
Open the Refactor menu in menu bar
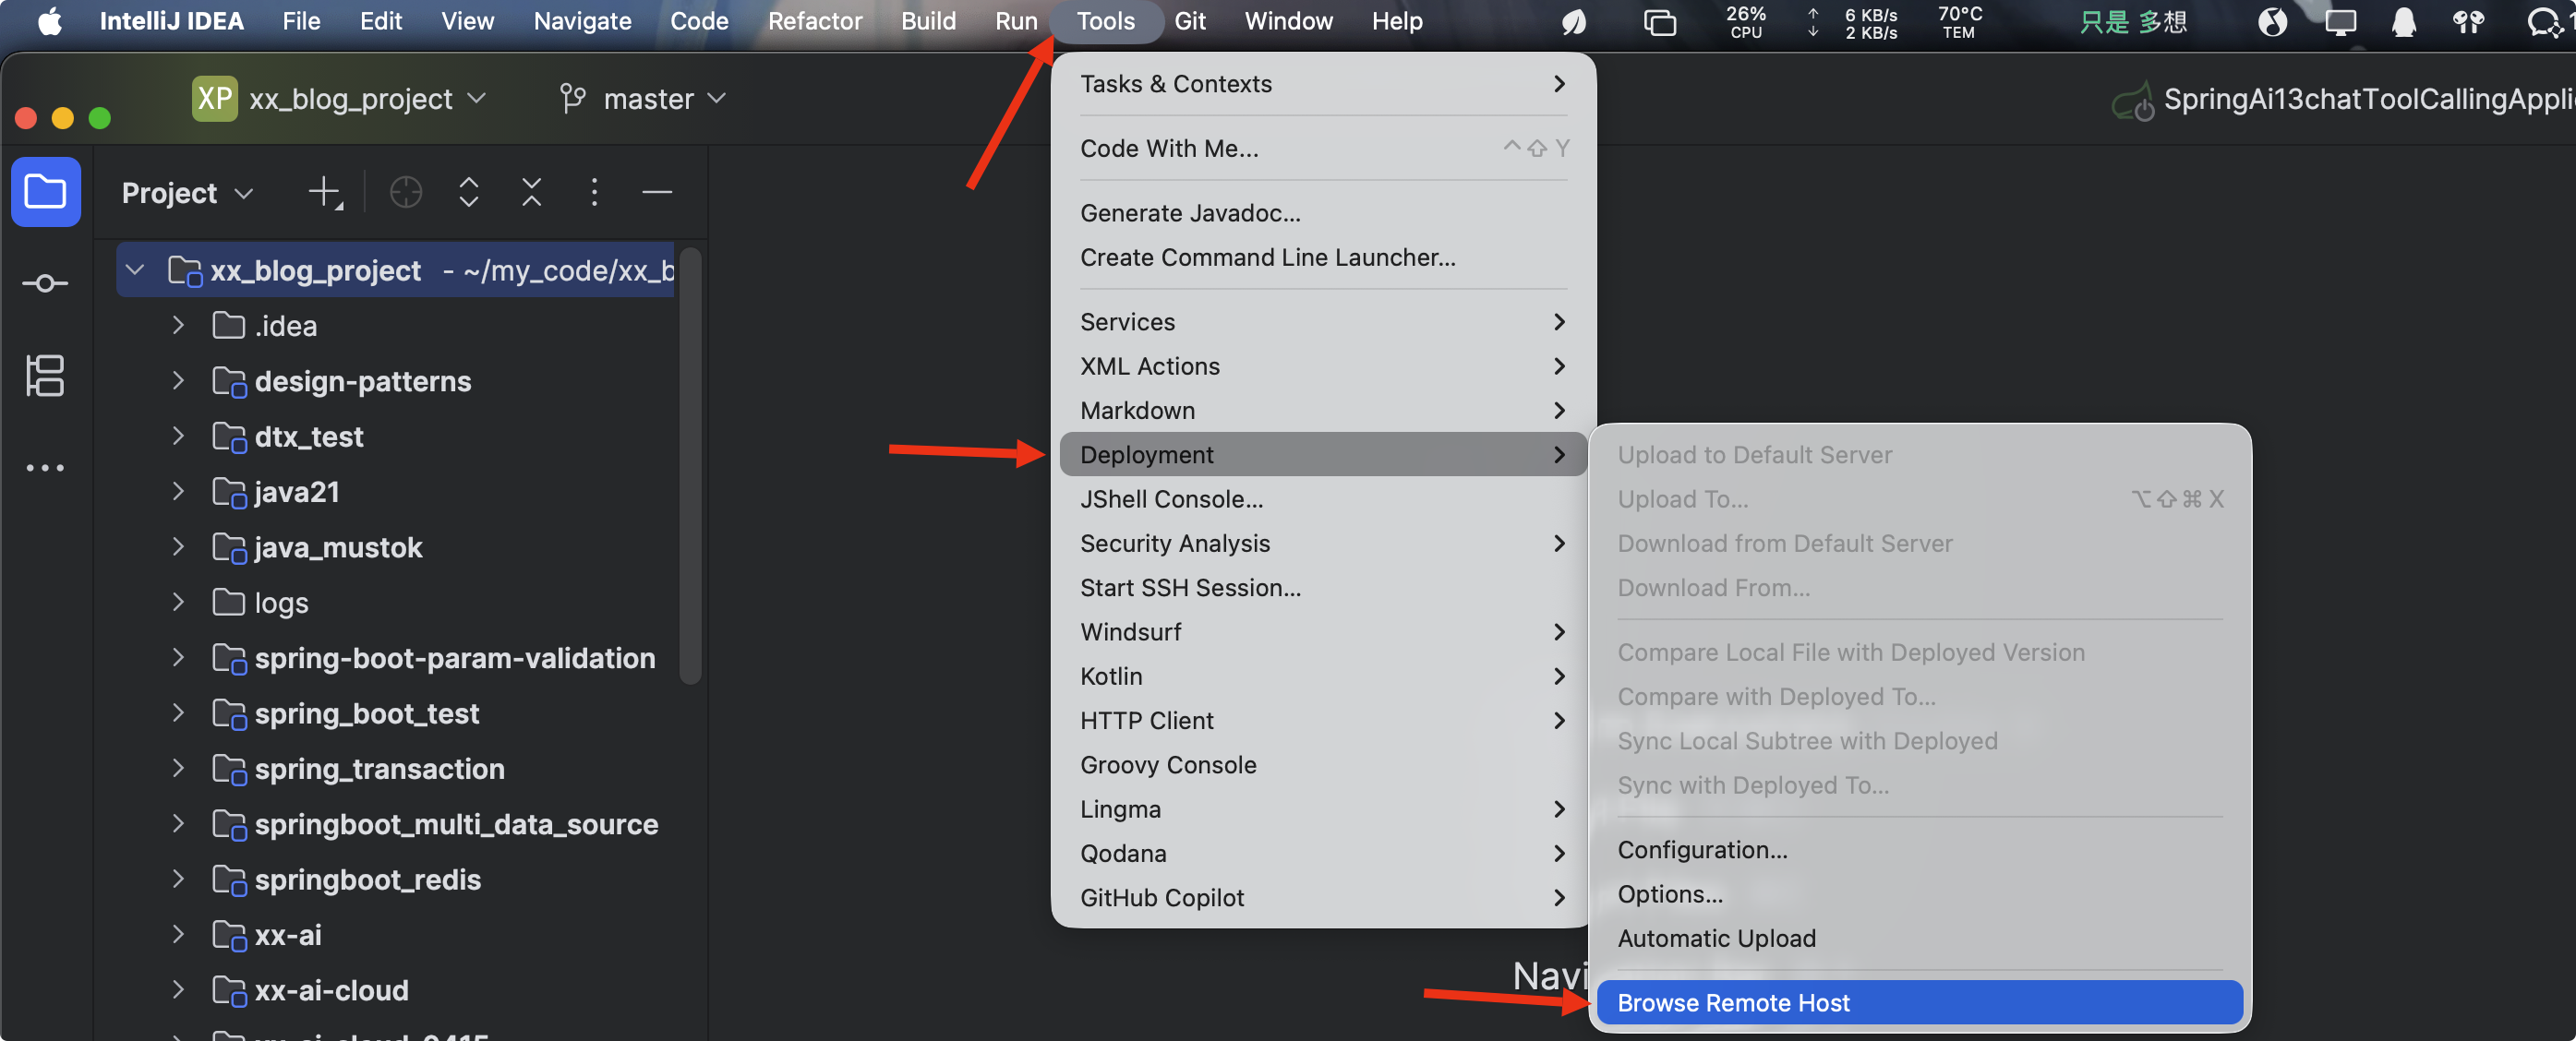(x=814, y=21)
